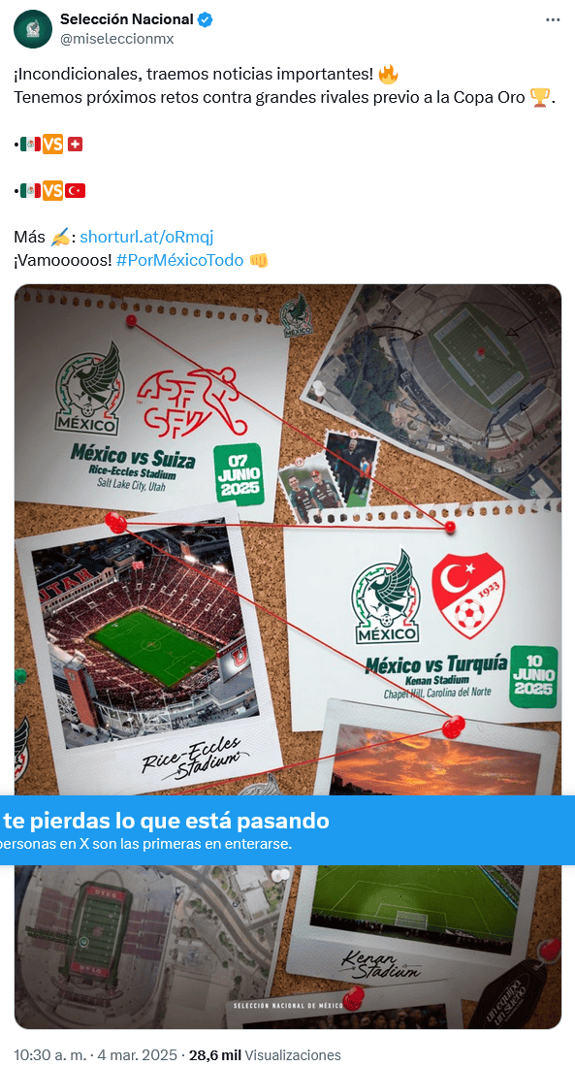This screenshot has height=1066, width=575.
Task: Click the blue verified badge icon
Action: [205, 19]
